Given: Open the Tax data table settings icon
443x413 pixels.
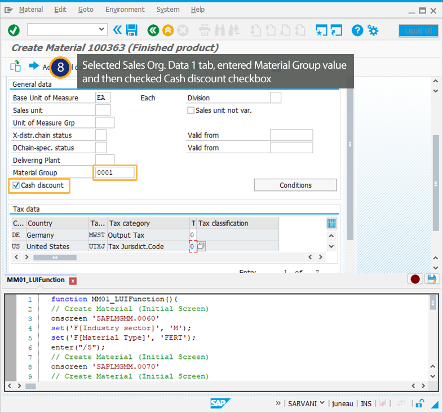Looking at the screenshot, I should pos(331,224).
